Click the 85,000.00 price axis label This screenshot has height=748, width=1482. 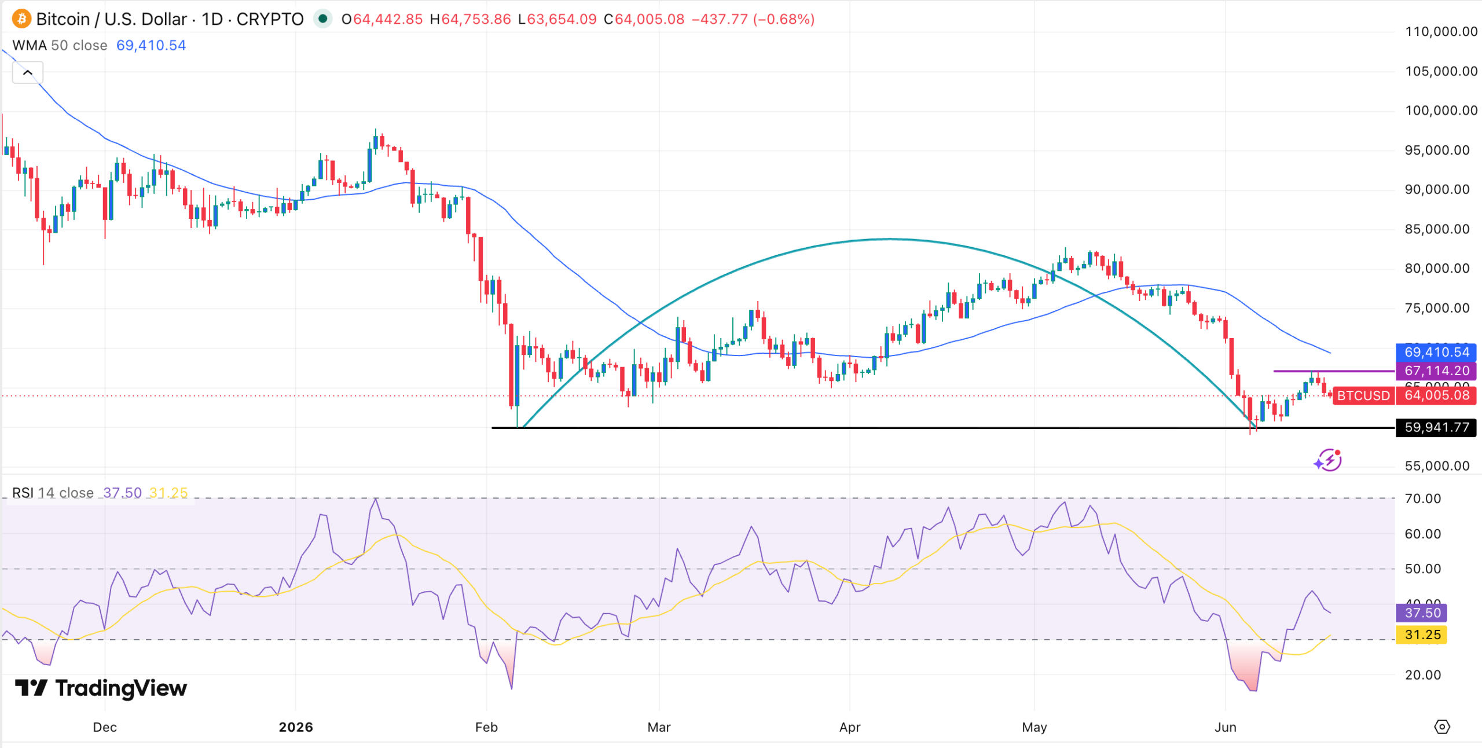coord(1437,229)
